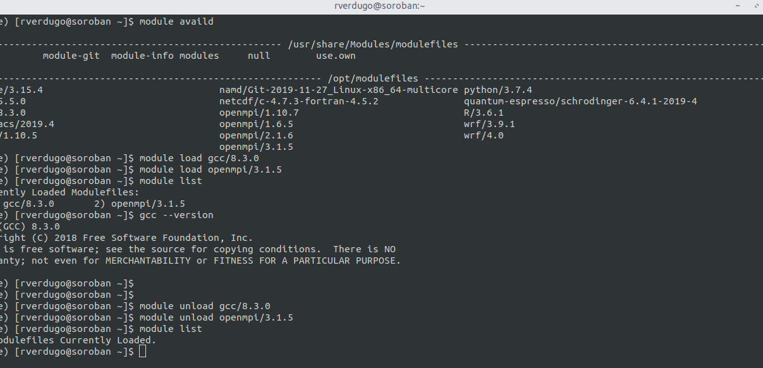Screen dimensions: 763x368
Task: Select the command text module load gcc/8.3.0
Action: coord(200,157)
